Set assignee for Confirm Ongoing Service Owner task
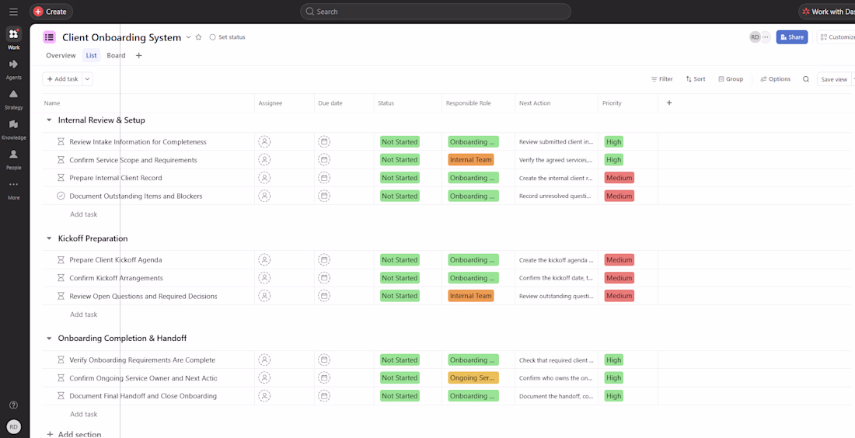The height and width of the screenshot is (438, 855). click(264, 377)
